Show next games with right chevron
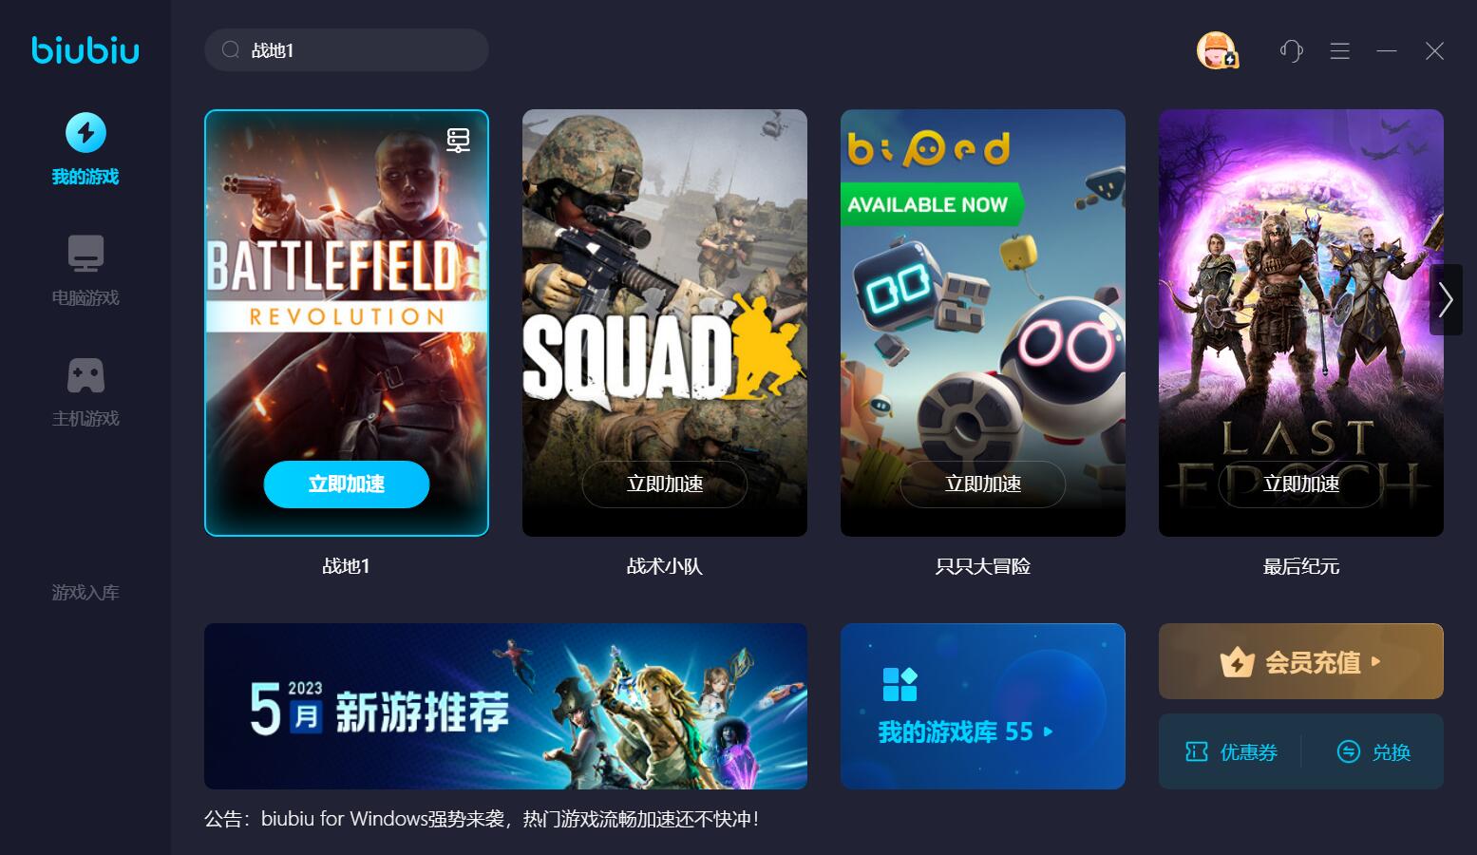This screenshot has height=855, width=1477. click(x=1446, y=299)
